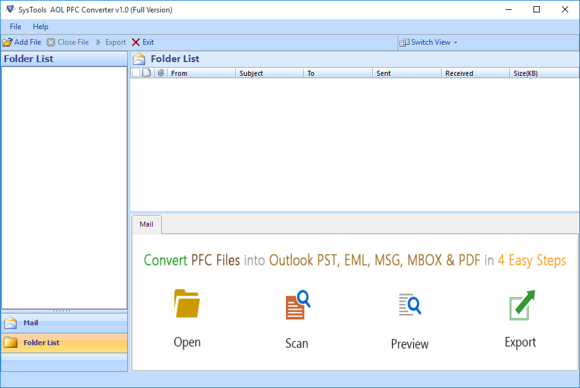Sort by the Subject column
The image size is (580, 388).
coord(270,73)
